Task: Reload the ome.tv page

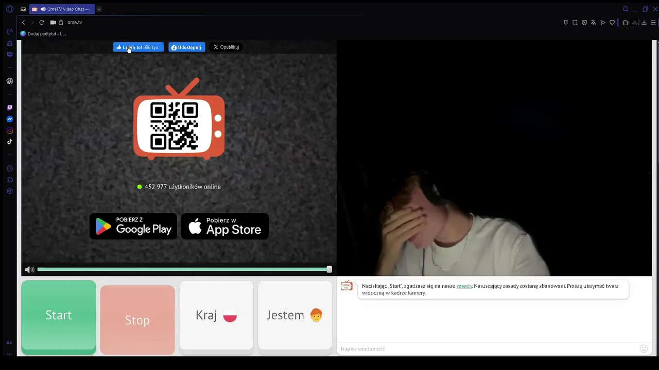Action: pyautogui.click(x=42, y=23)
